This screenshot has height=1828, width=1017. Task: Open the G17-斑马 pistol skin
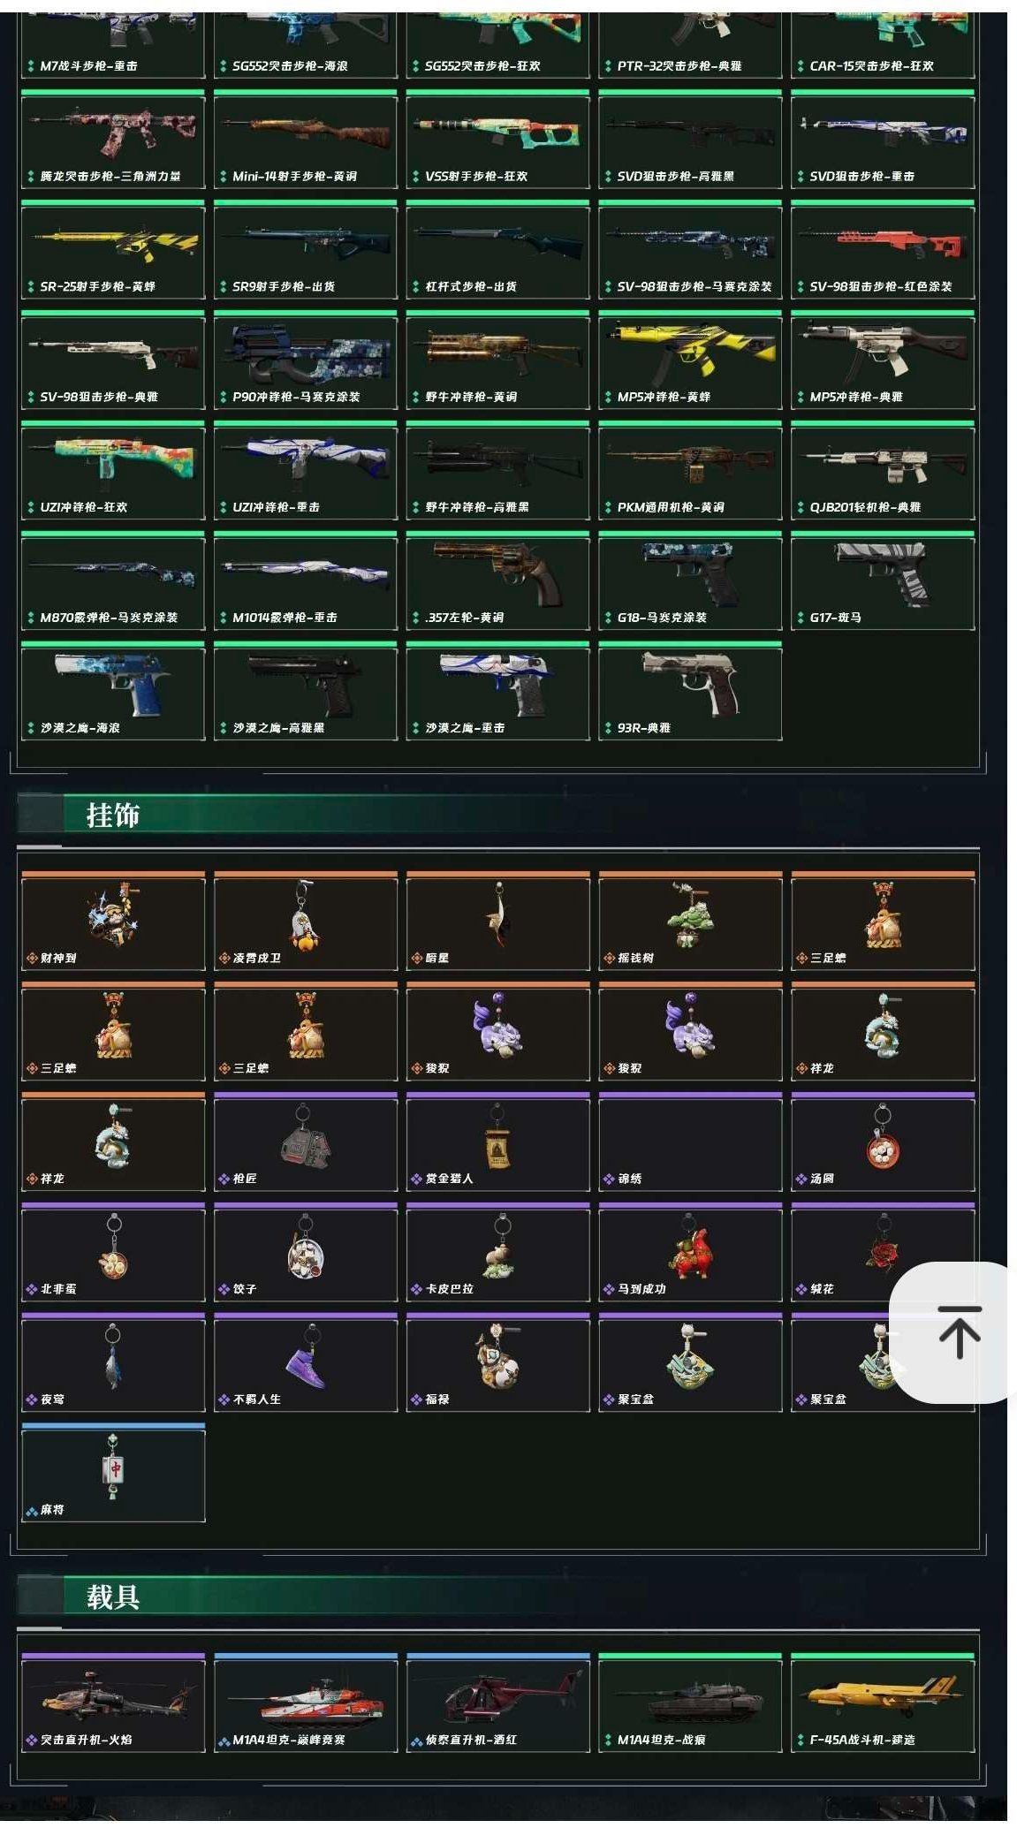point(883,580)
